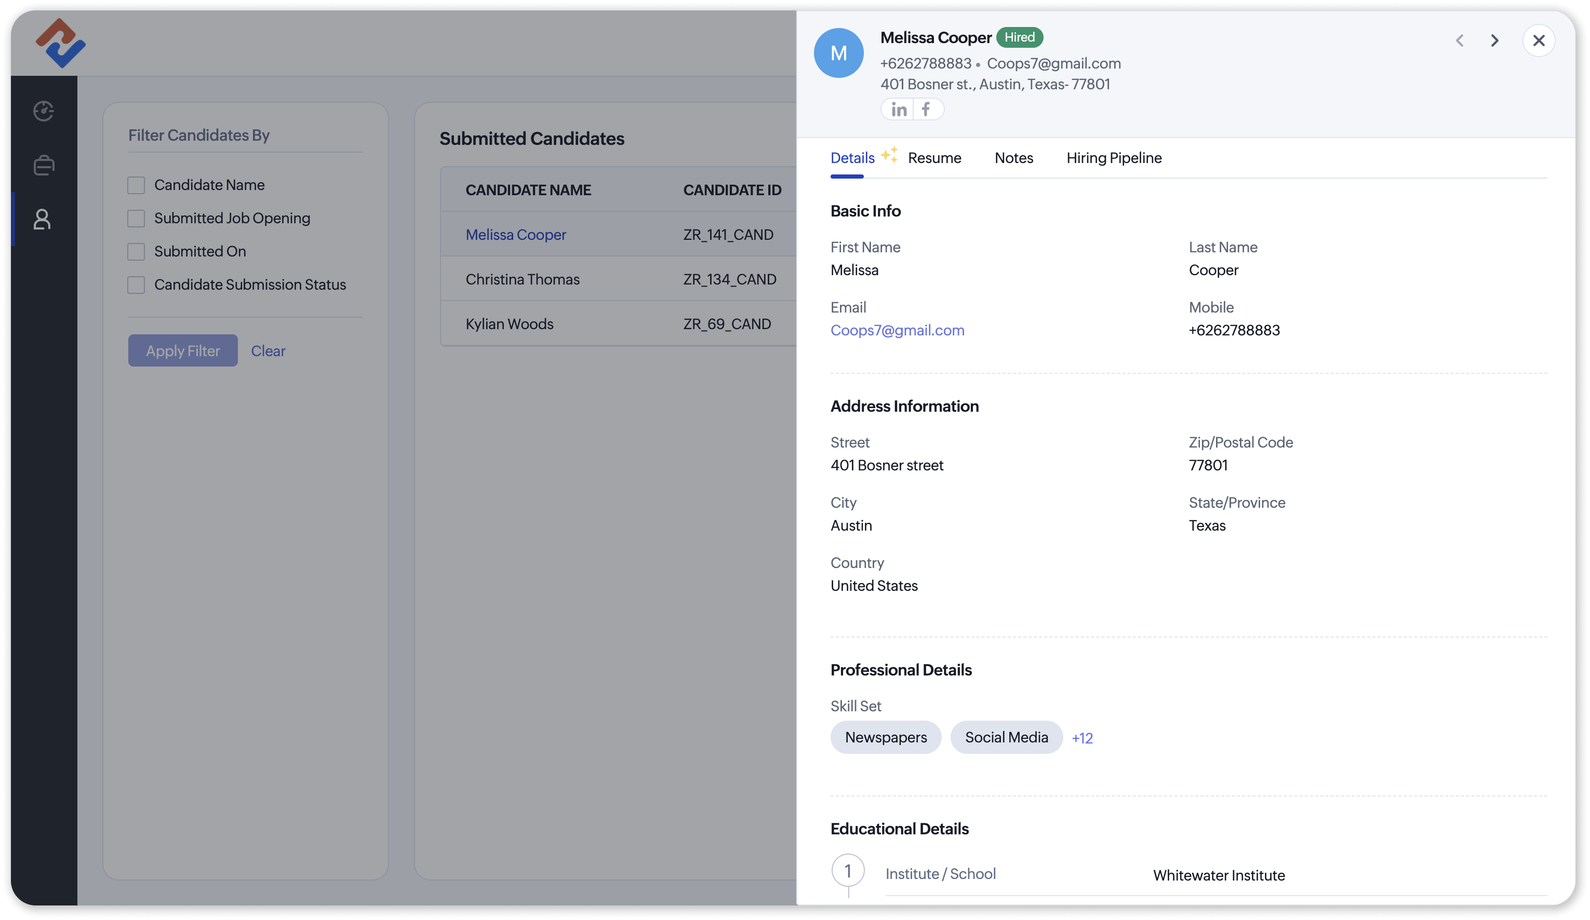Toggle Candidate Submission Status checkbox
Viewport: 1590px width, 920px height.
[x=136, y=285]
